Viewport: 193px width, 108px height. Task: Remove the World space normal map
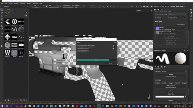pos(185,33)
